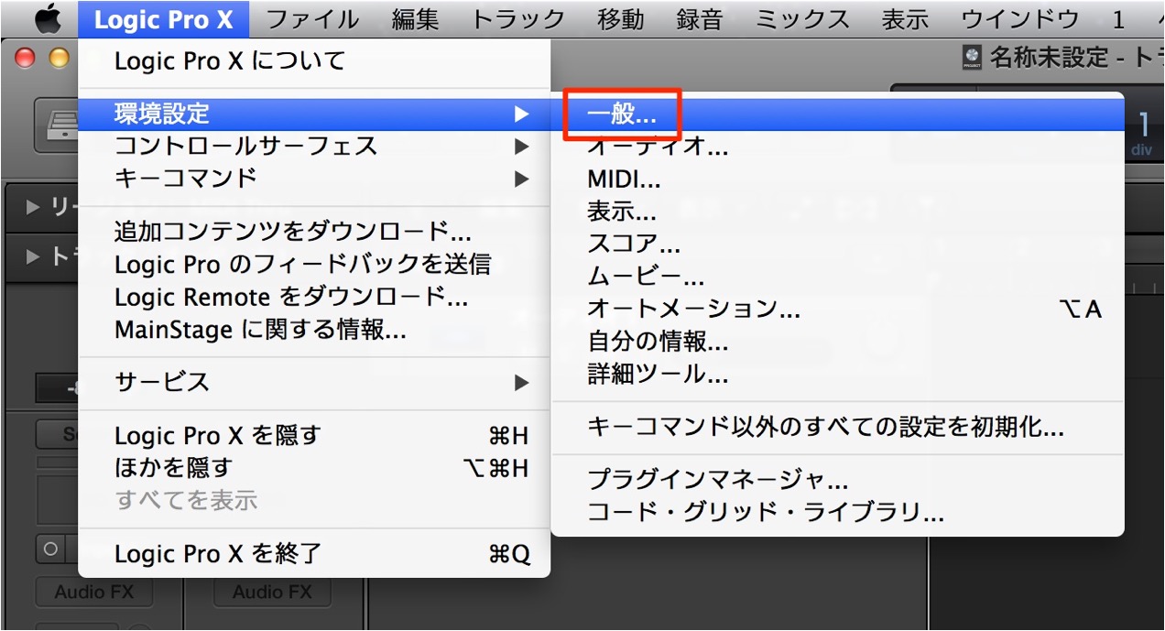Open the 編集 menu
The height and width of the screenshot is (631, 1165).
pyautogui.click(x=415, y=19)
